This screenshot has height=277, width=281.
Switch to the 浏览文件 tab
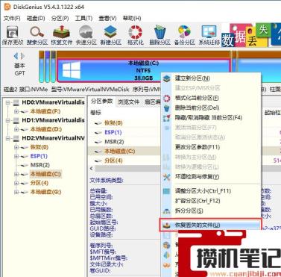click(128, 102)
